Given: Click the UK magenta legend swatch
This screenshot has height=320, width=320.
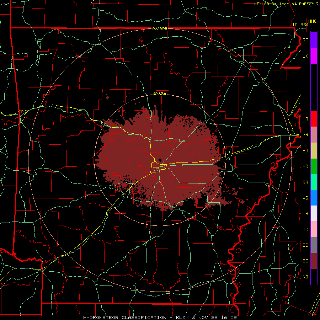Looking at the screenshot, I should point(314,56).
